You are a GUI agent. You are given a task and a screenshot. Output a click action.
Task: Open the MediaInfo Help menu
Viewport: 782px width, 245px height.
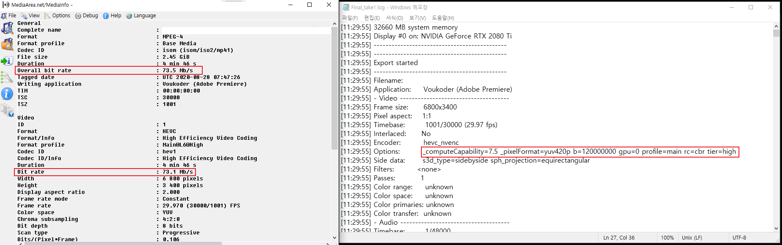(112, 16)
